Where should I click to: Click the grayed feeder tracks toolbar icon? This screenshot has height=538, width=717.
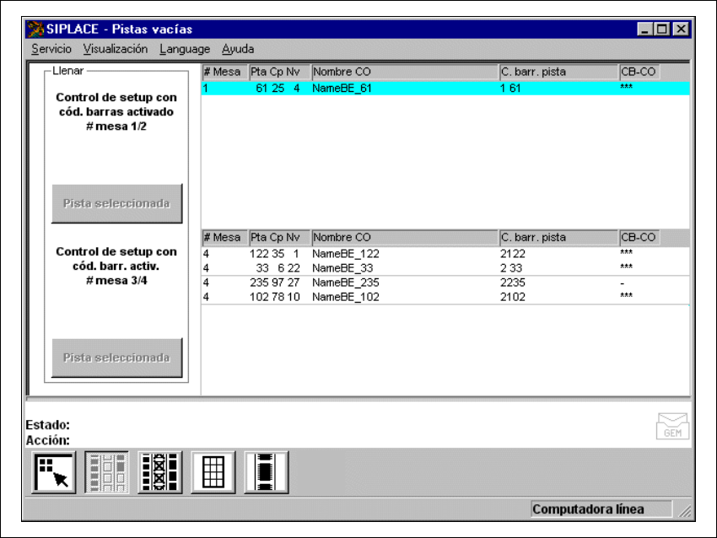pos(106,472)
